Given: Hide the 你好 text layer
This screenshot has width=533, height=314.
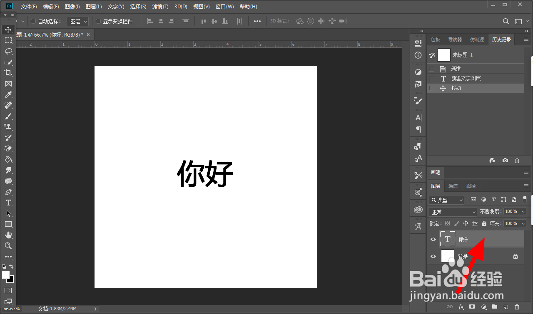Looking at the screenshot, I should 433,240.
